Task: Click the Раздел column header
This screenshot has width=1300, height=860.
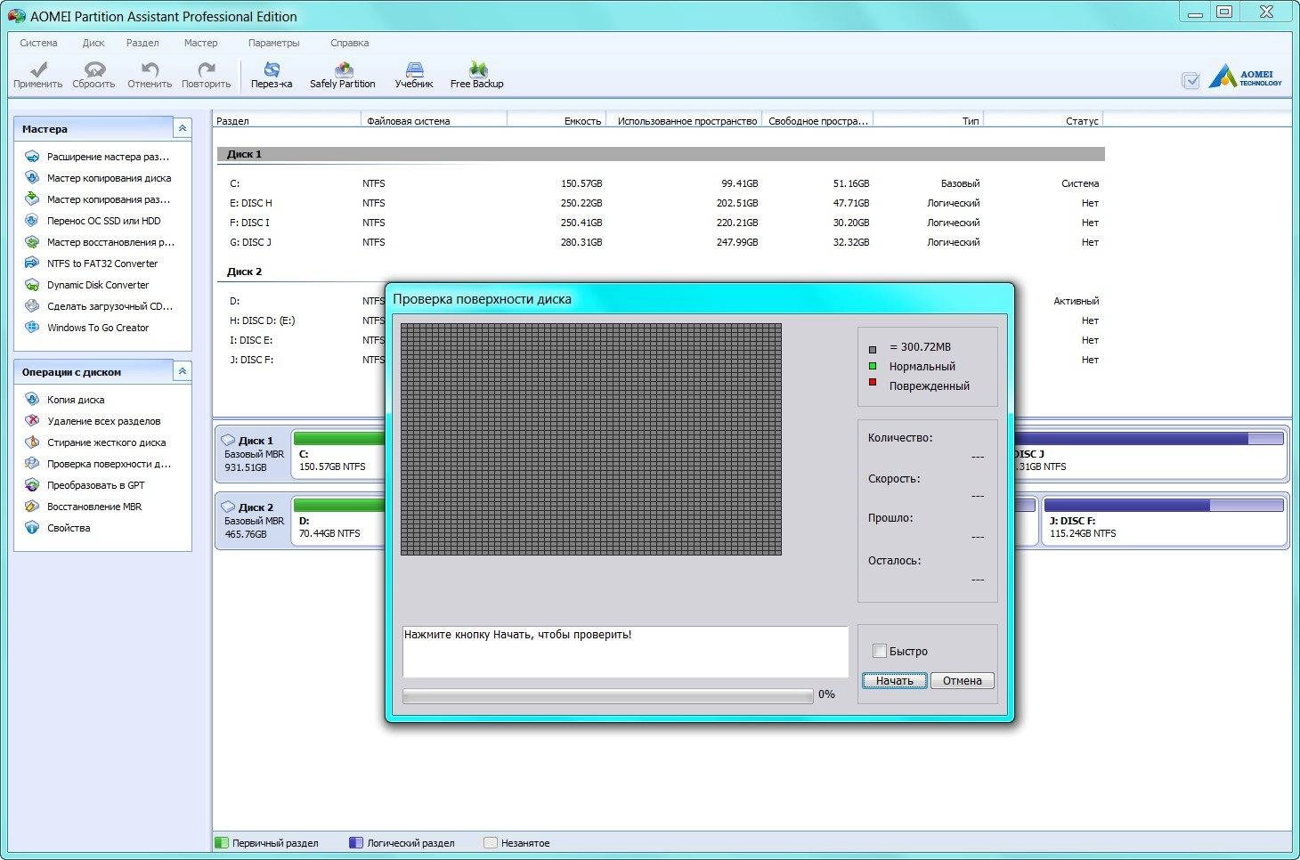Action: point(287,121)
